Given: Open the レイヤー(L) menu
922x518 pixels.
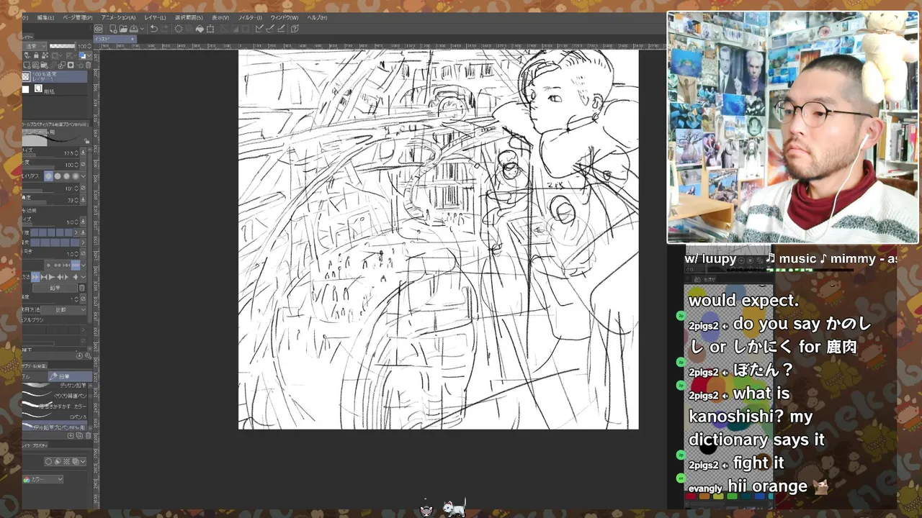Looking at the screenshot, I should (155, 17).
